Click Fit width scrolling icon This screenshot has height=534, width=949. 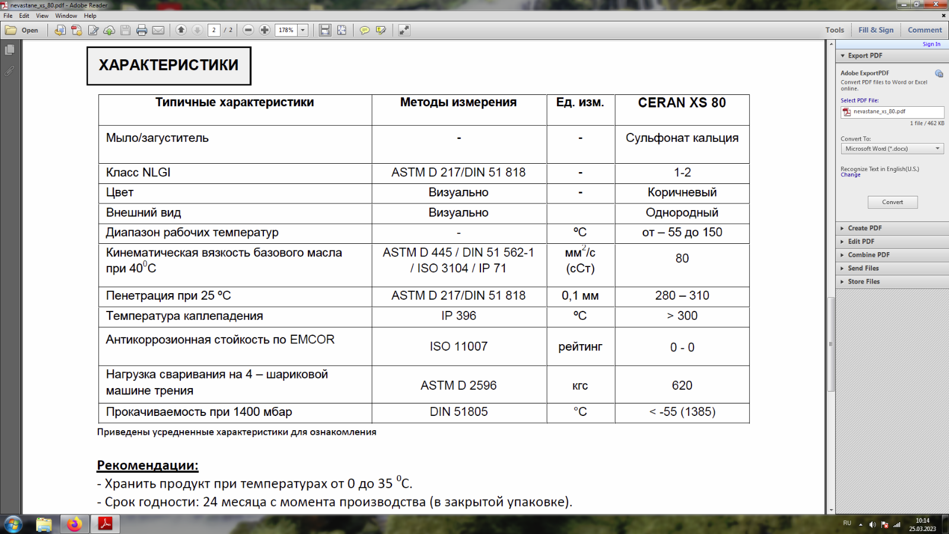[325, 30]
